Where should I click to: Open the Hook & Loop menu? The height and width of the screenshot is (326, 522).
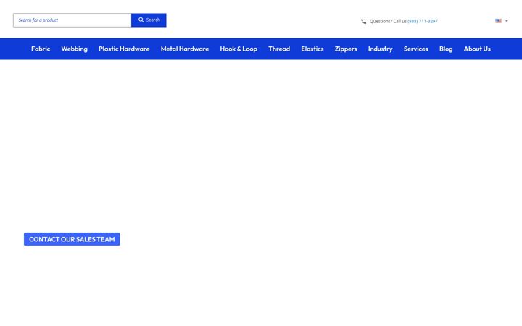(239, 49)
